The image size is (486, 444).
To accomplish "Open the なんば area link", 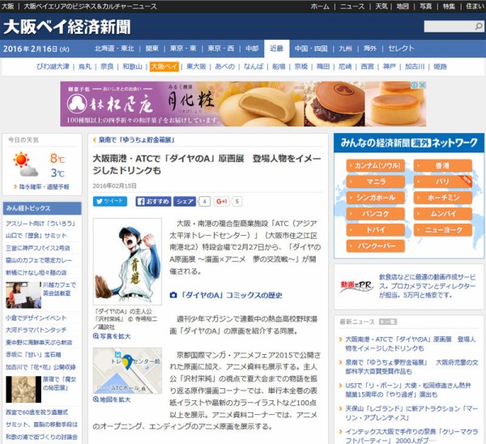I will [254, 66].
